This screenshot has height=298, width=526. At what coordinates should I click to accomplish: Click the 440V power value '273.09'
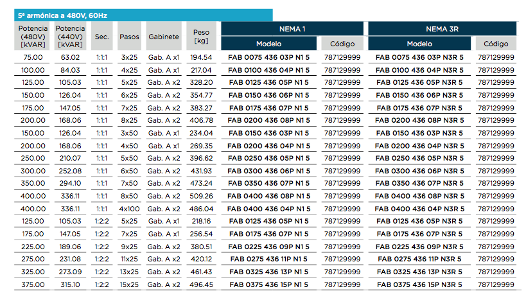70,272
